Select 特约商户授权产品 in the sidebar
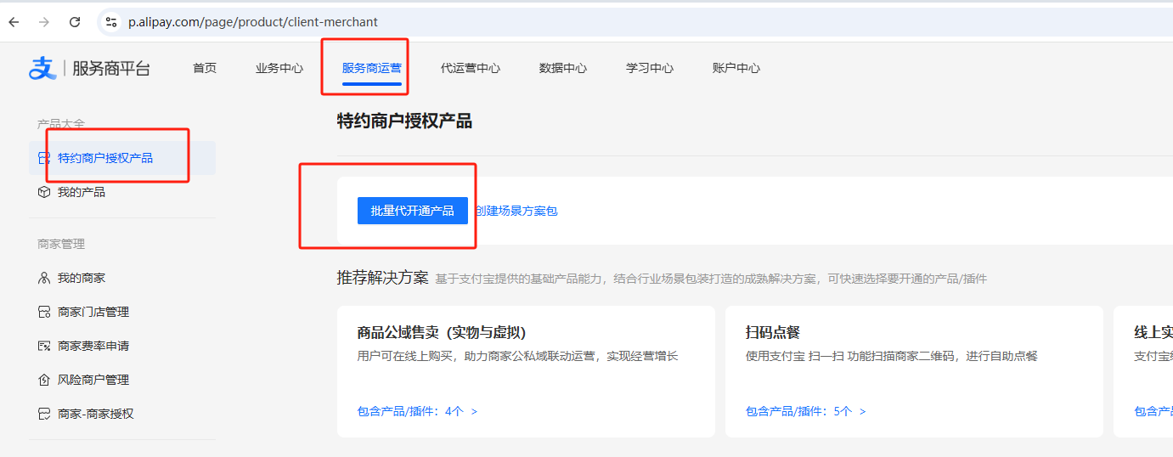Image resolution: width=1173 pixels, height=457 pixels. pos(122,158)
